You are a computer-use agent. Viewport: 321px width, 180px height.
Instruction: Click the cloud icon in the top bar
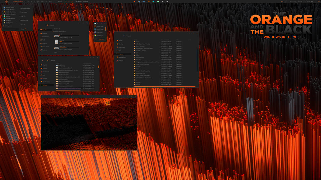pos(285,2)
